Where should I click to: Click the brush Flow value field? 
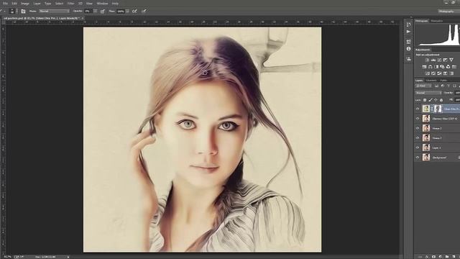click(121, 12)
